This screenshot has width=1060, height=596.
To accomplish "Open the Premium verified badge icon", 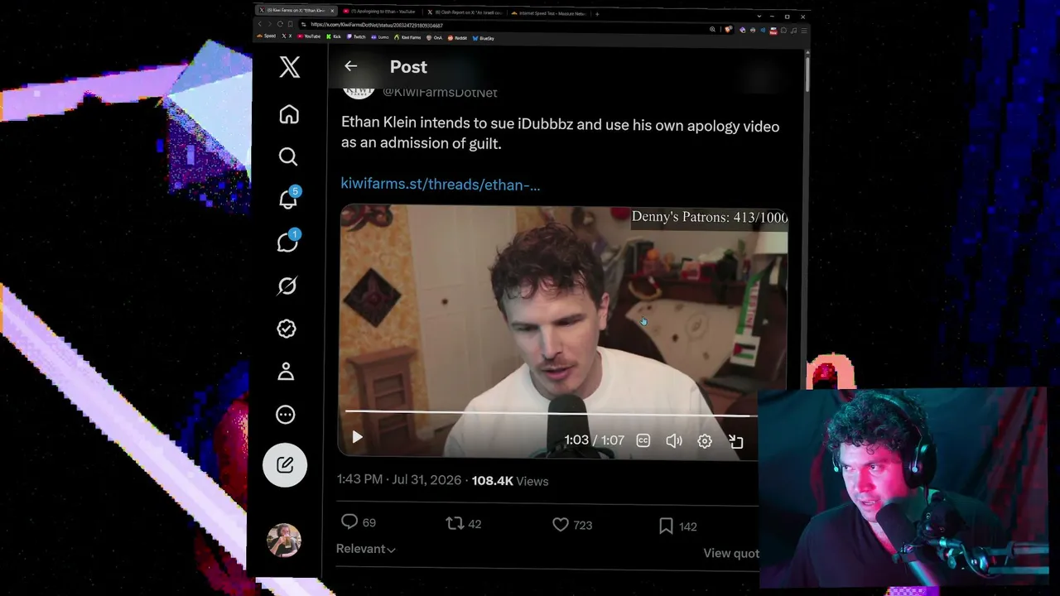I will click(x=287, y=329).
